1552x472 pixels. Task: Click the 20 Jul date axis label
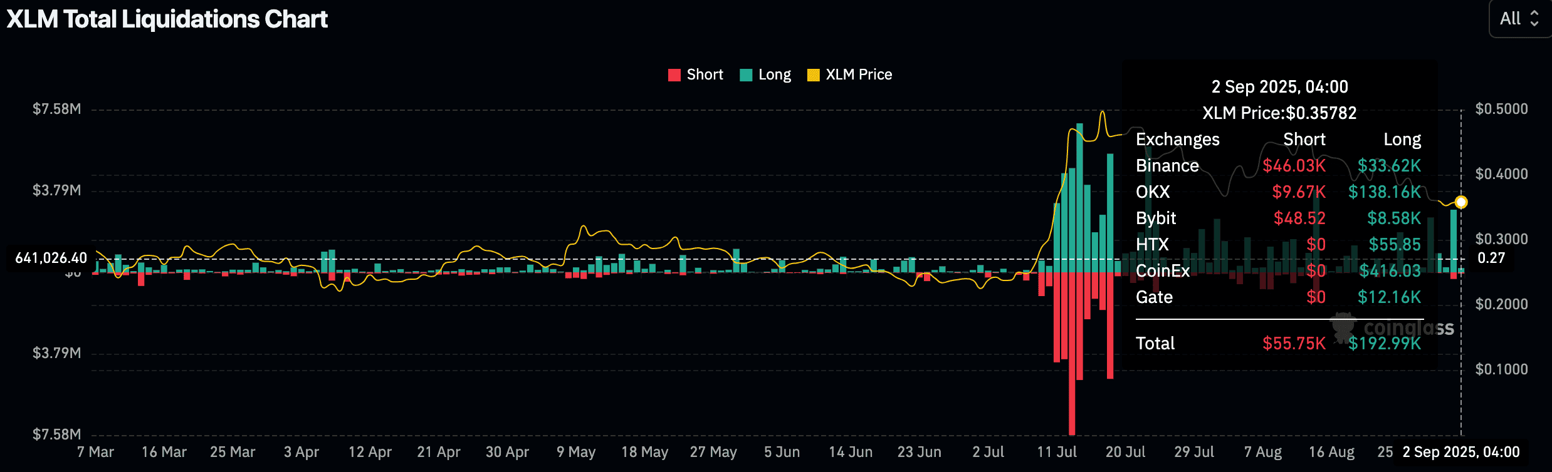click(x=1125, y=452)
